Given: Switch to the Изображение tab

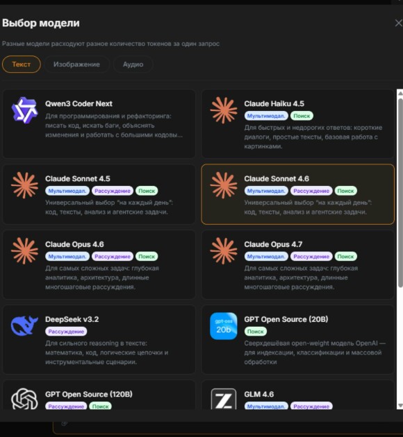Looking at the screenshot, I should [76, 65].
